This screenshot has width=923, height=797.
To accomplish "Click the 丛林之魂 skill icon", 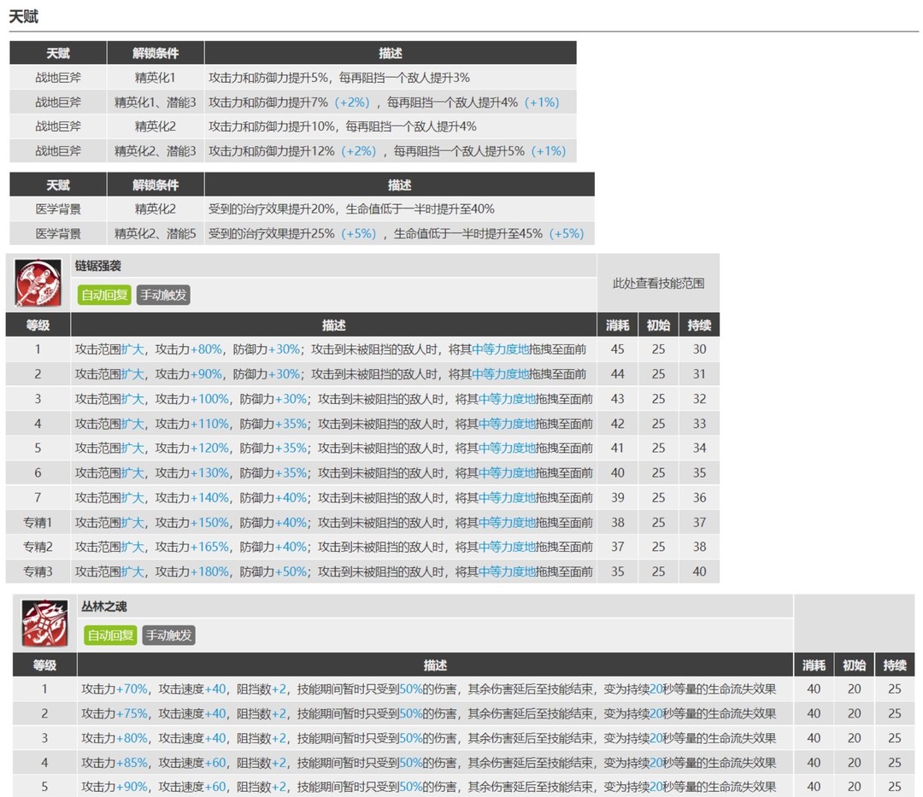I will pyautogui.click(x=44, y=624).
